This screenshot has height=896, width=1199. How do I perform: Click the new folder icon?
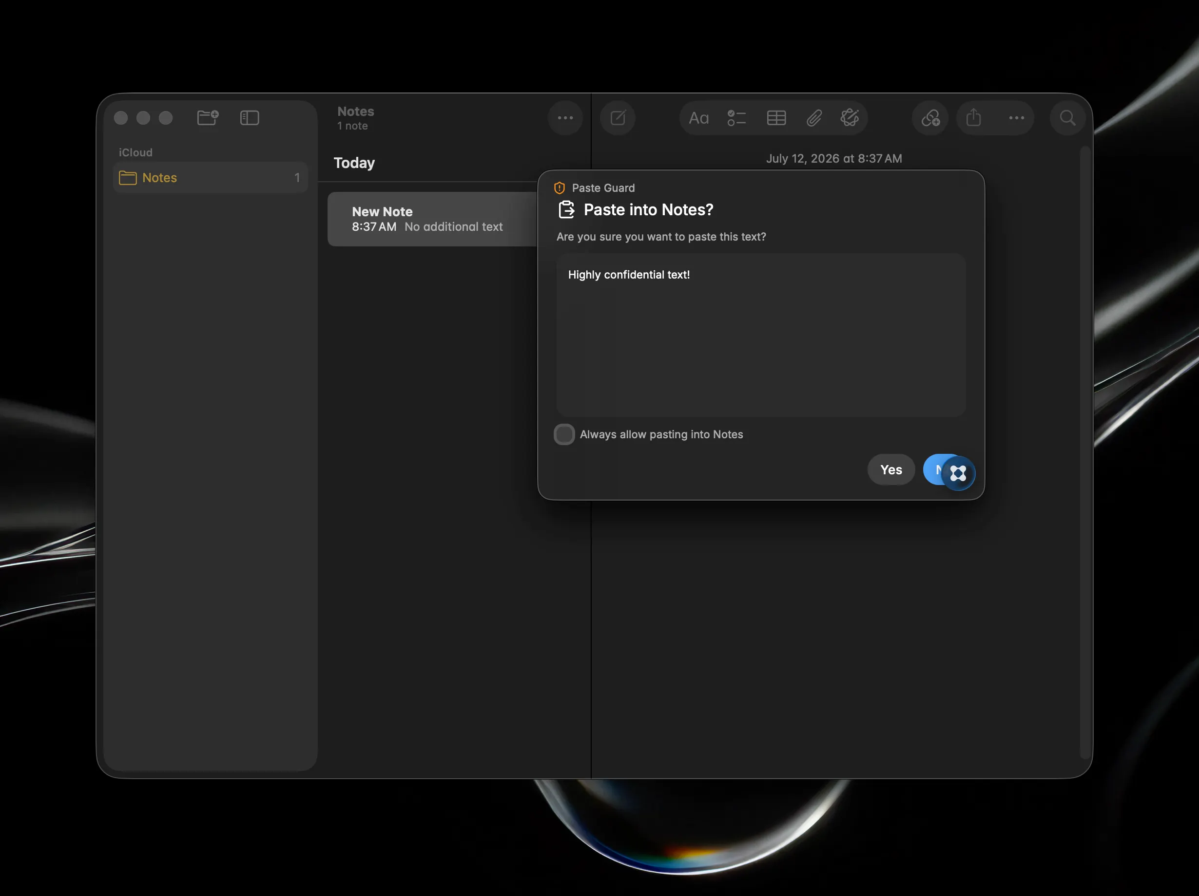tap(208, 117)
